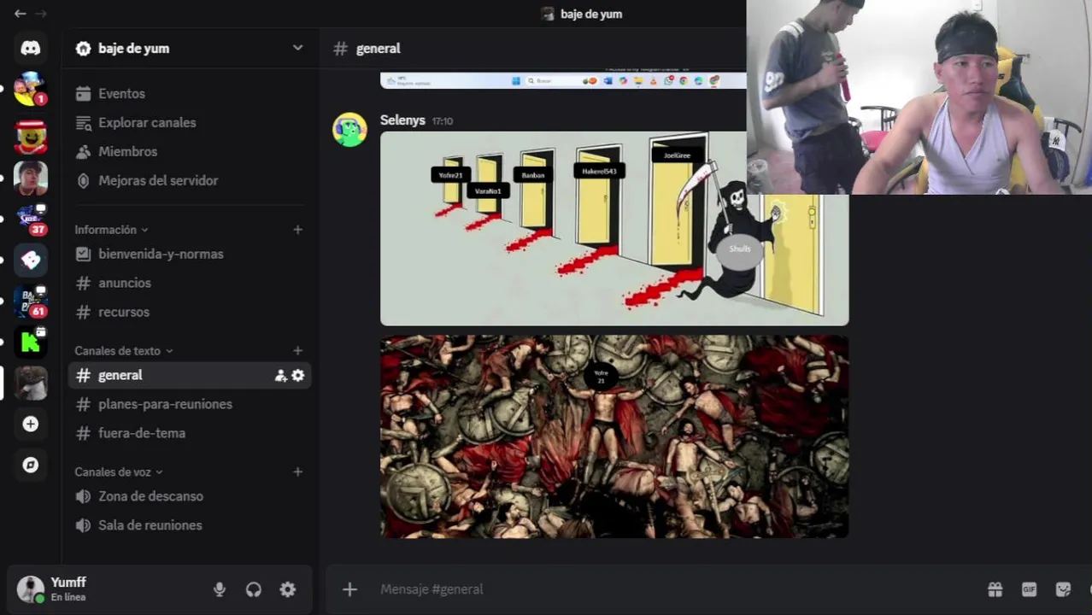Open anuncios channel
This screenshot has width=1092, height=615.
[x=190, y=284]
